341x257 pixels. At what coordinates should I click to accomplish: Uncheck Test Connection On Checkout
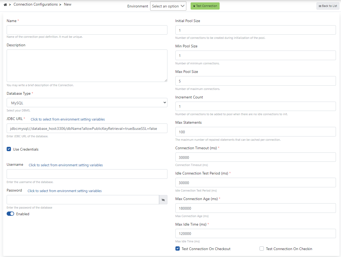pyautogui.click(x=178, y=249)
